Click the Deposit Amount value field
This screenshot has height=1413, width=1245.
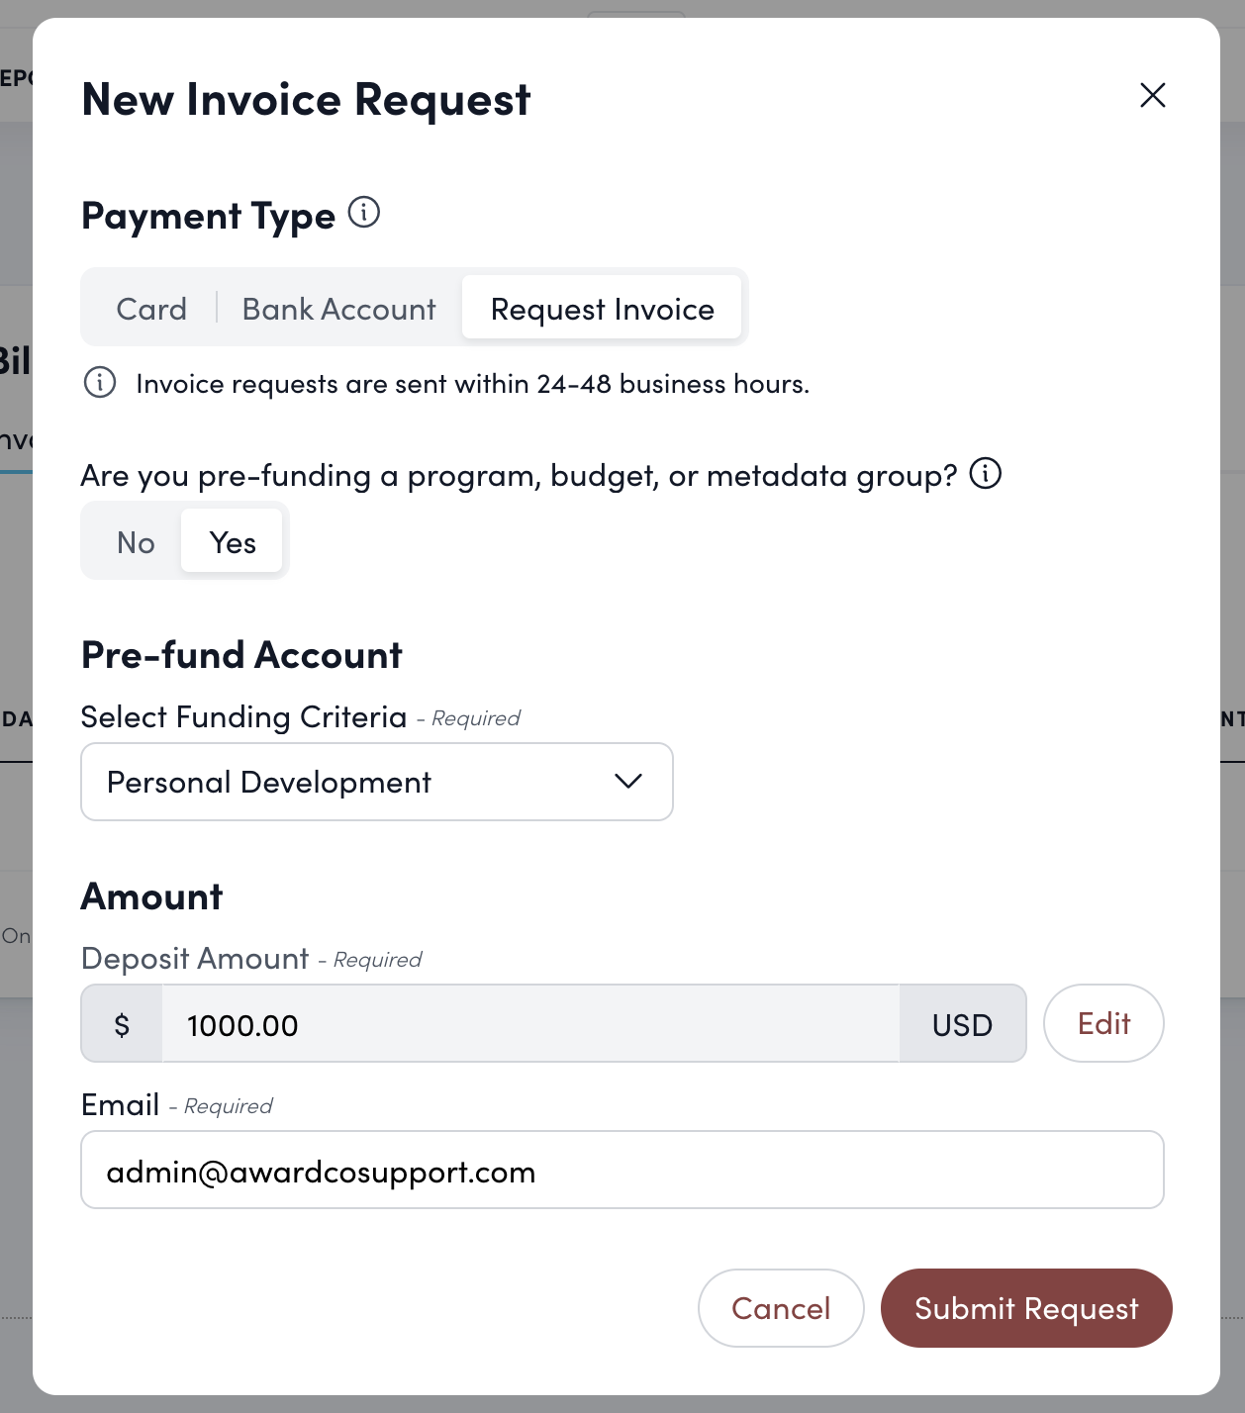(x=529, y=1024)
